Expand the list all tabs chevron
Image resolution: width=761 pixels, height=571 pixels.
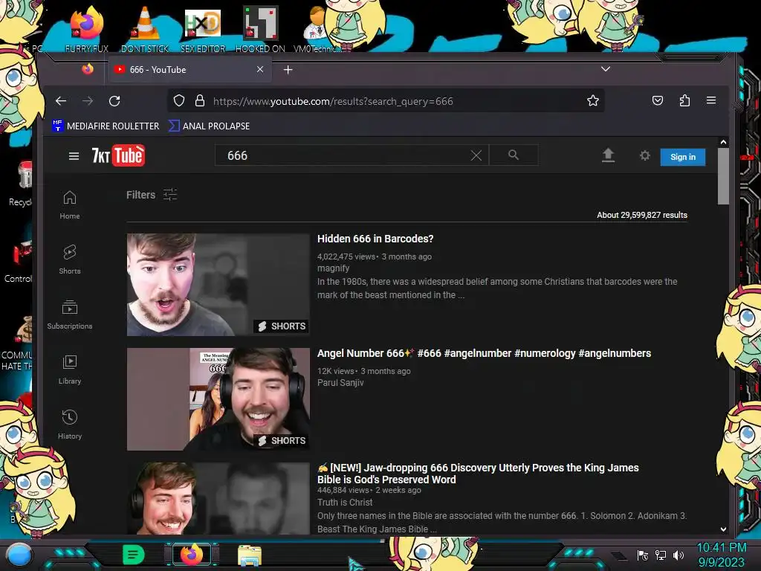605,69
